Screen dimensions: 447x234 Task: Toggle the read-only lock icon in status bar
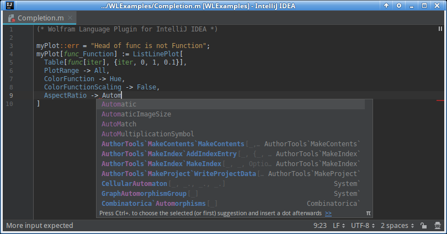coord(424,226)
